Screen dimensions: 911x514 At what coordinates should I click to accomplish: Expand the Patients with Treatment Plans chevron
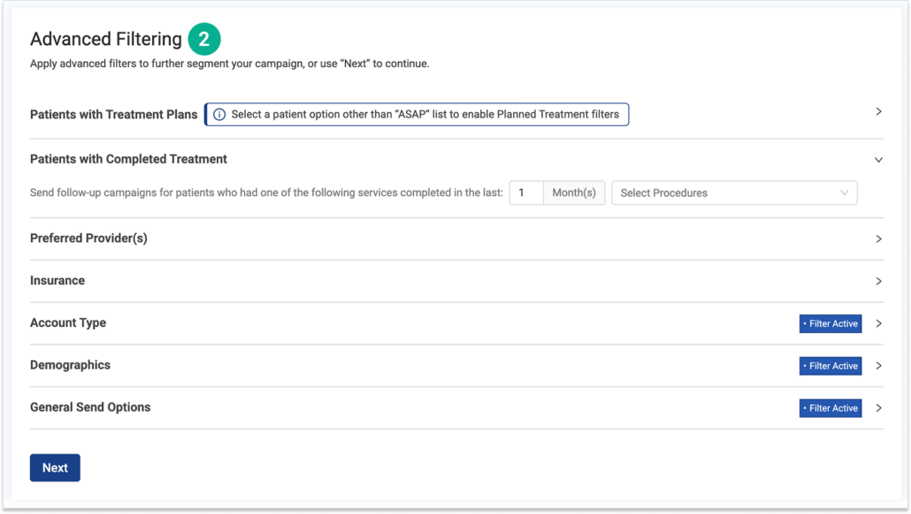tap(878, 112)
